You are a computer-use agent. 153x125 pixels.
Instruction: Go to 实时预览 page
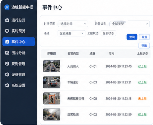(x=19, y=31)
